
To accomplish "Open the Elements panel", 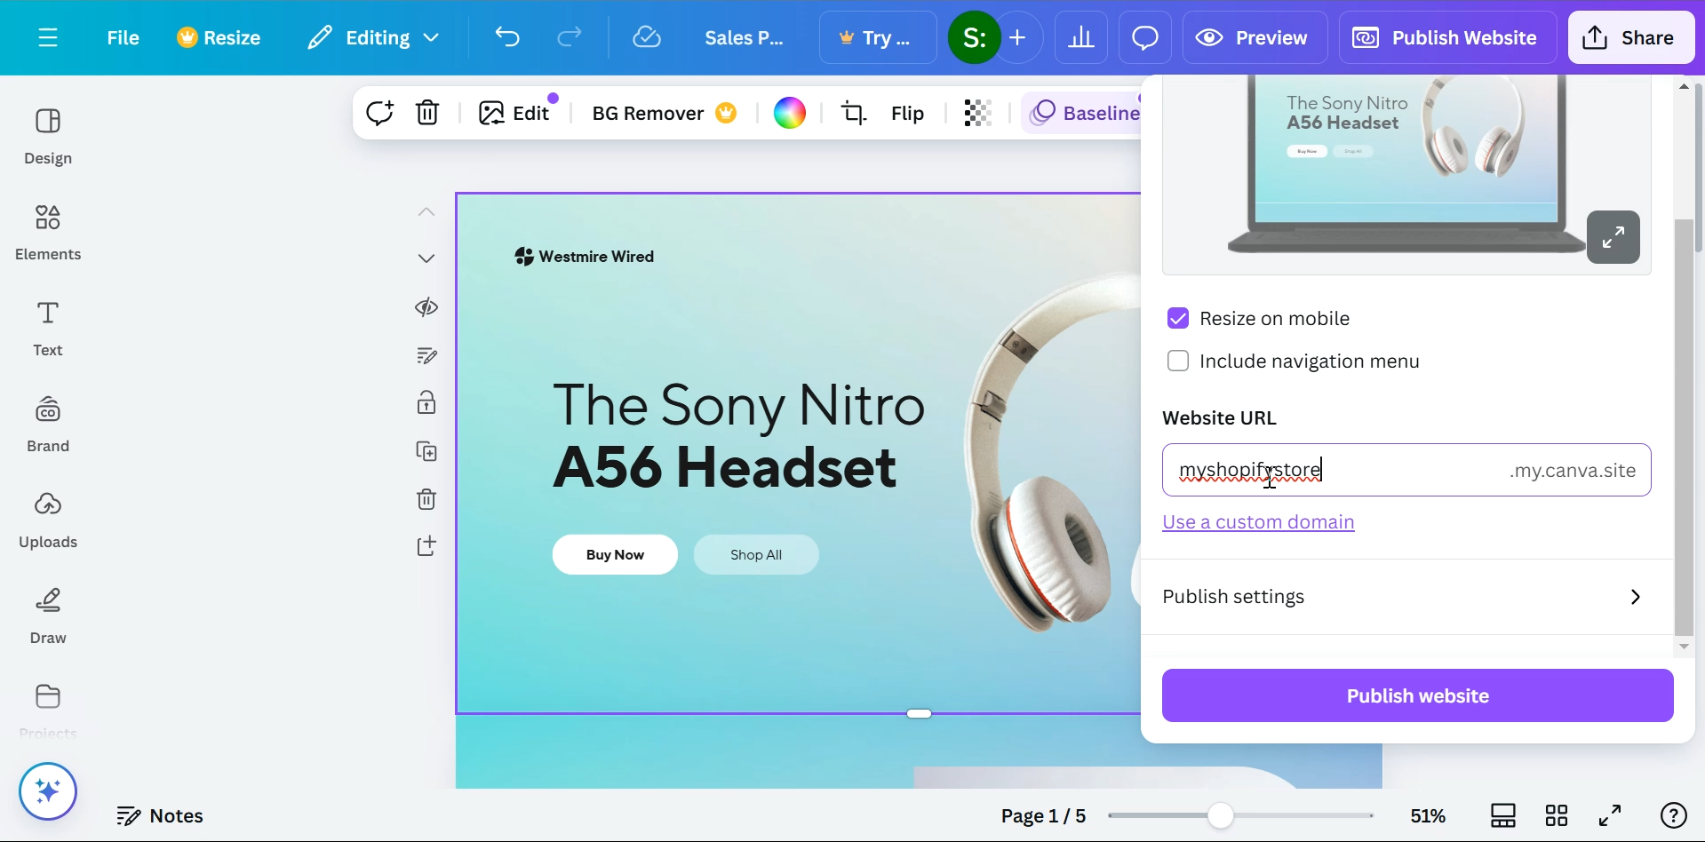I will point(48,233).
